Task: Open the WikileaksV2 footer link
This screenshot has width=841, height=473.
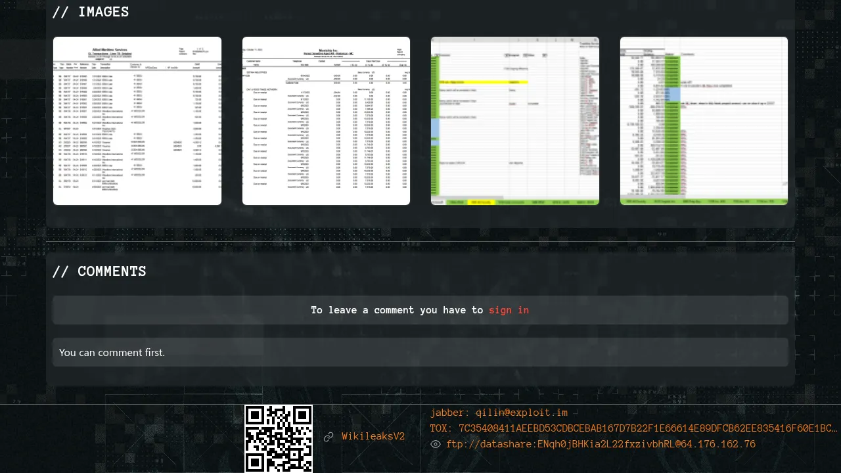Action: coord(373,437)
